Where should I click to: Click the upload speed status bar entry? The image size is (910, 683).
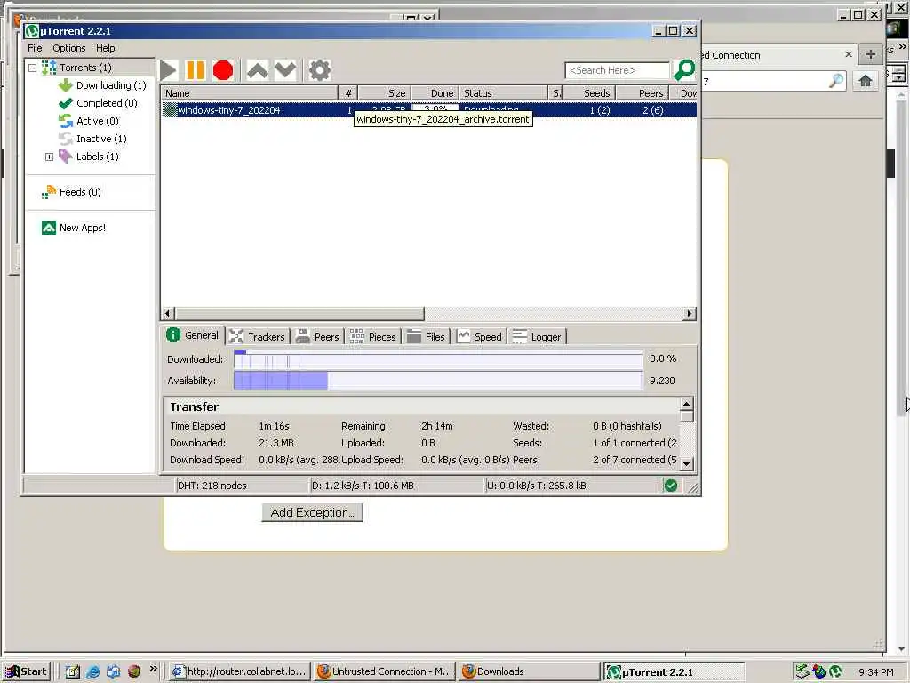[536, 486]
